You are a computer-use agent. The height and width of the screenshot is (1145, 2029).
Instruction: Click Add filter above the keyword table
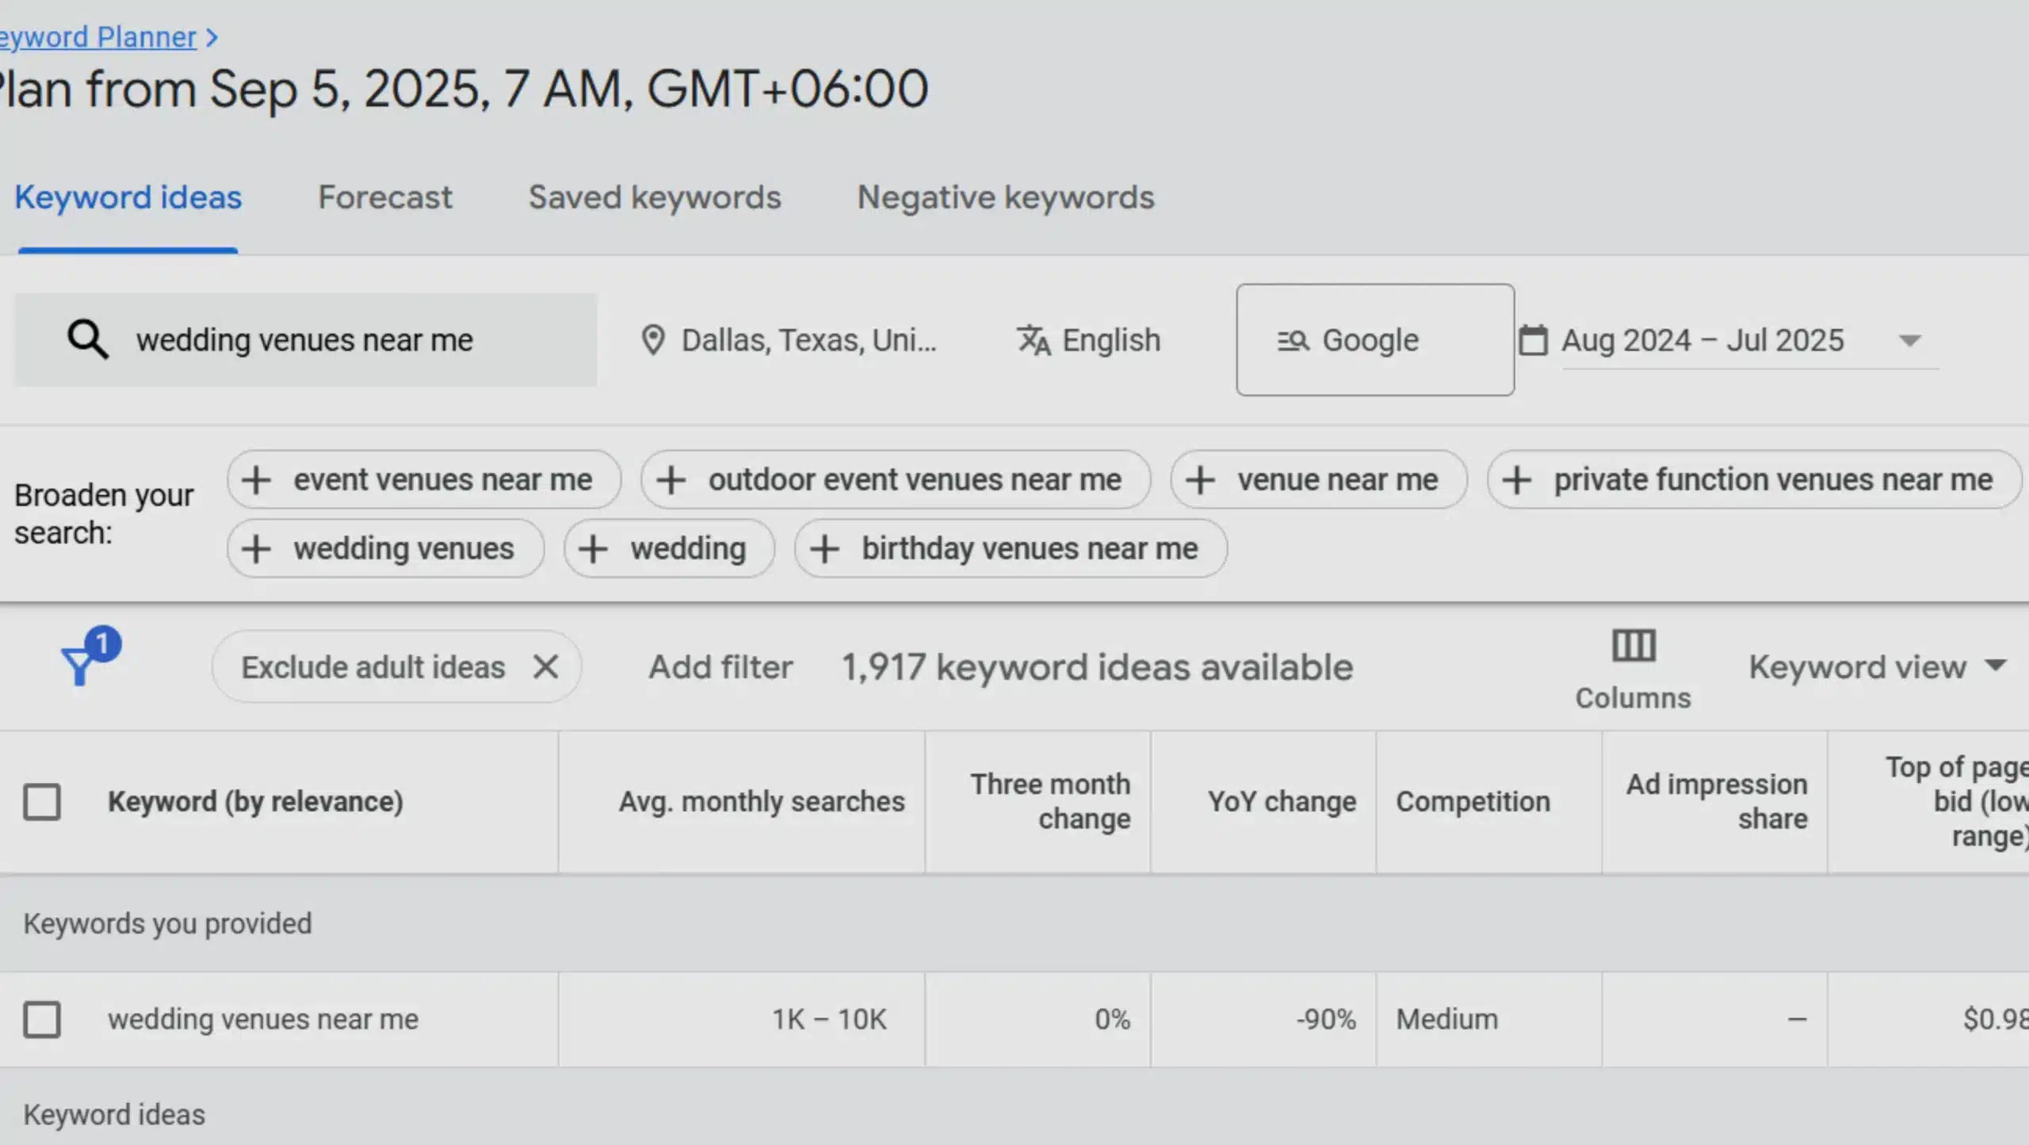[x=720, y=666]
